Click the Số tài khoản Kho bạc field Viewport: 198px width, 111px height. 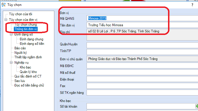(141, 106)
